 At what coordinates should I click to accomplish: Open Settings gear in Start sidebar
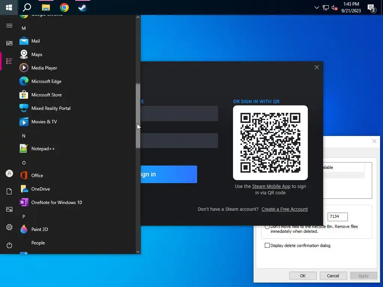click(x=9, y=227)
